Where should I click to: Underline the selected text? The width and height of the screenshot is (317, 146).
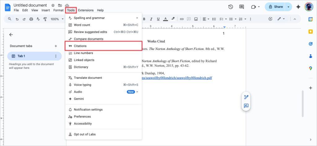tap(158, 19)
